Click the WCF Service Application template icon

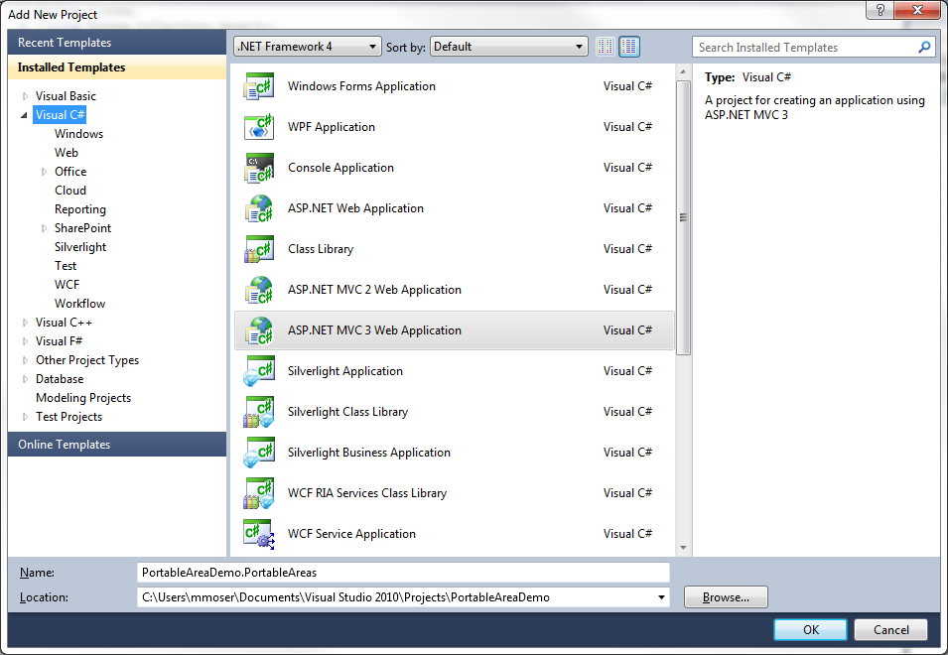259,534
